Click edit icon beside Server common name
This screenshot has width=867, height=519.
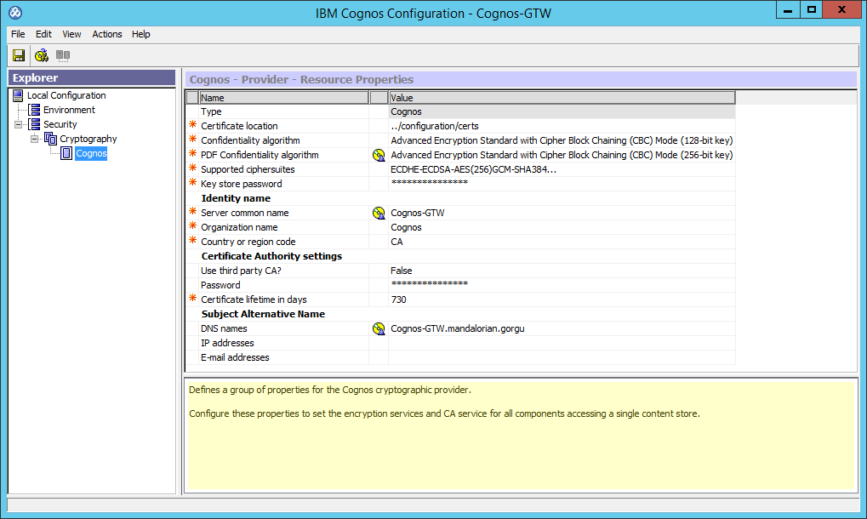[379, 213]
